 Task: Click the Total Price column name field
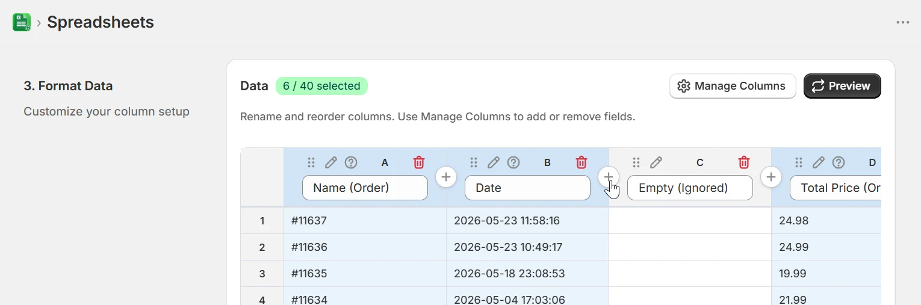tap(836, 188)
